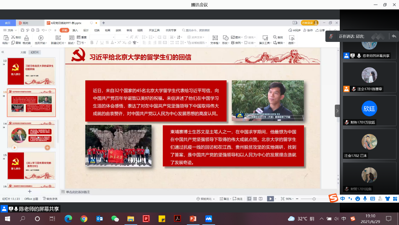Open WeChat from the Windows taskbar

pos(115,219)
